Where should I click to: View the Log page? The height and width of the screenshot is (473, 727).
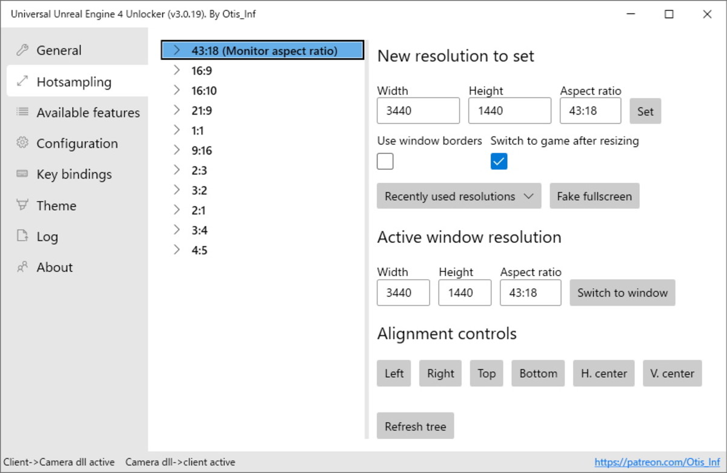click(77, 236)
